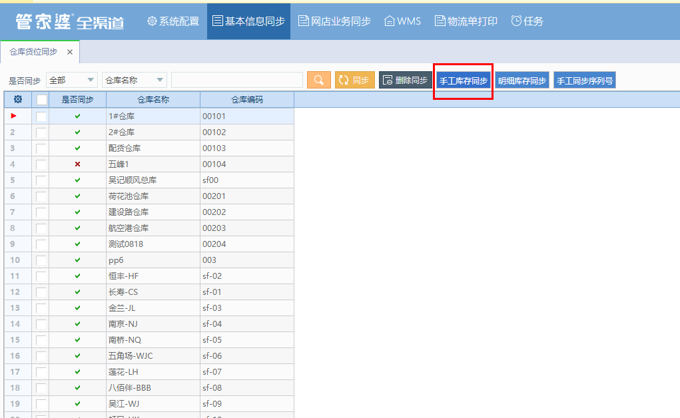Open 物流单打印 menu
This screenshot has height=418, width=680.
[466, 21]
